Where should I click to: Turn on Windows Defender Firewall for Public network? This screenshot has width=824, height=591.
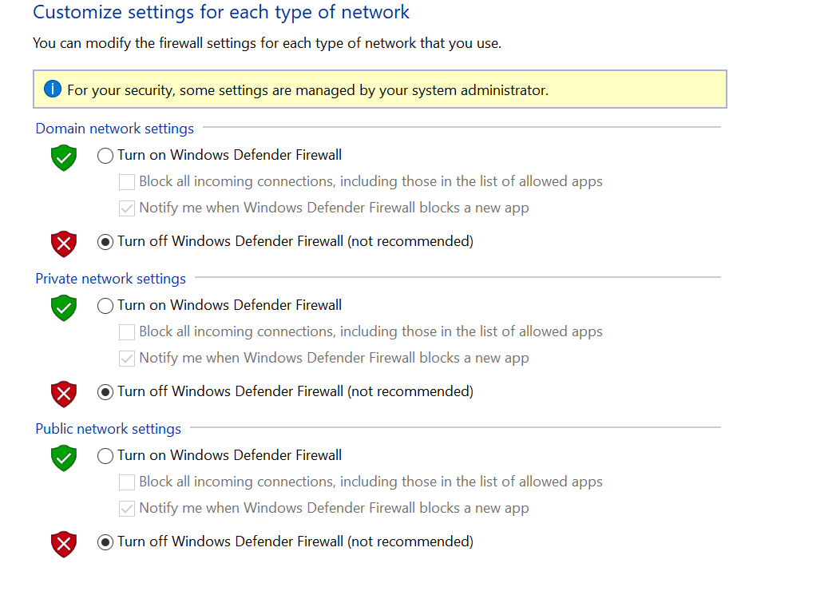[105, 456]
